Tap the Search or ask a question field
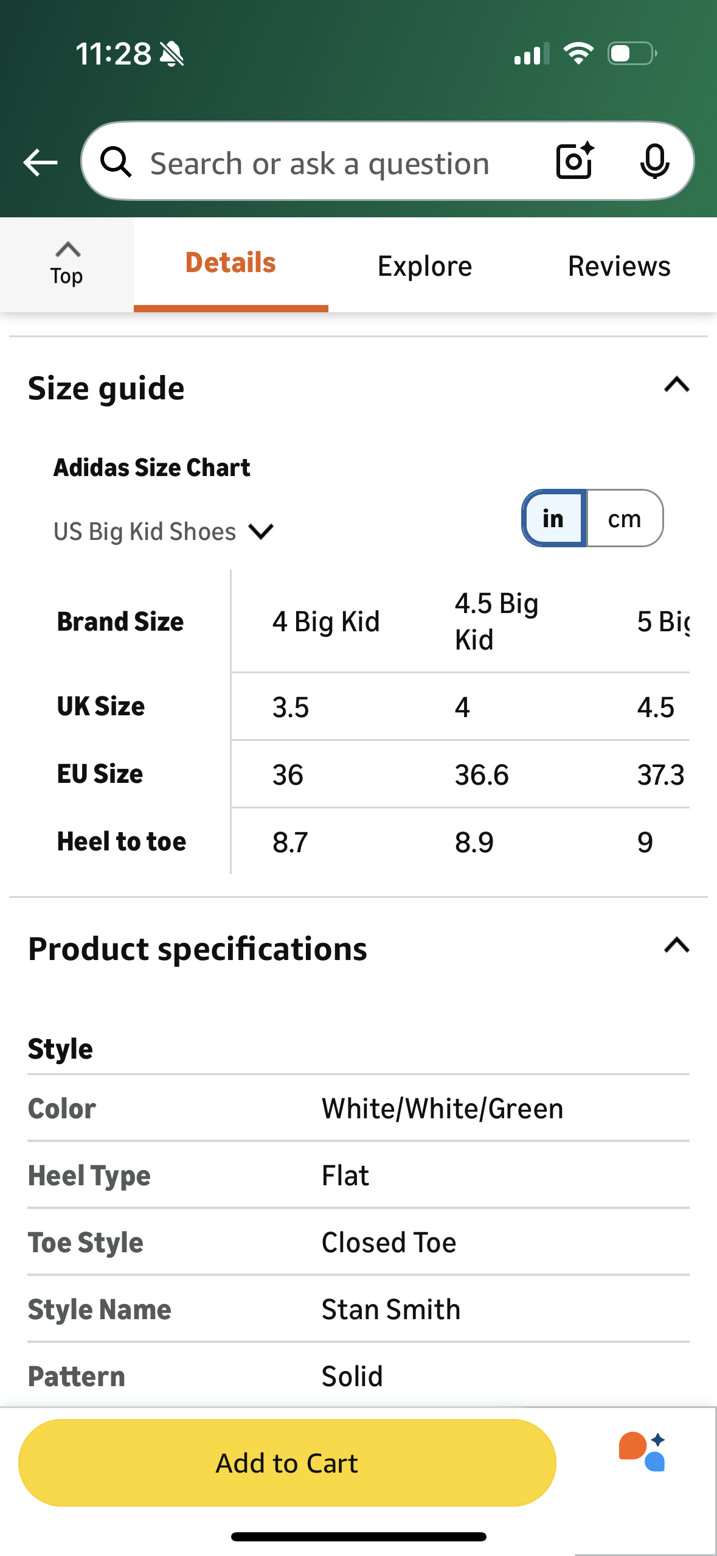 coord(319,163)
